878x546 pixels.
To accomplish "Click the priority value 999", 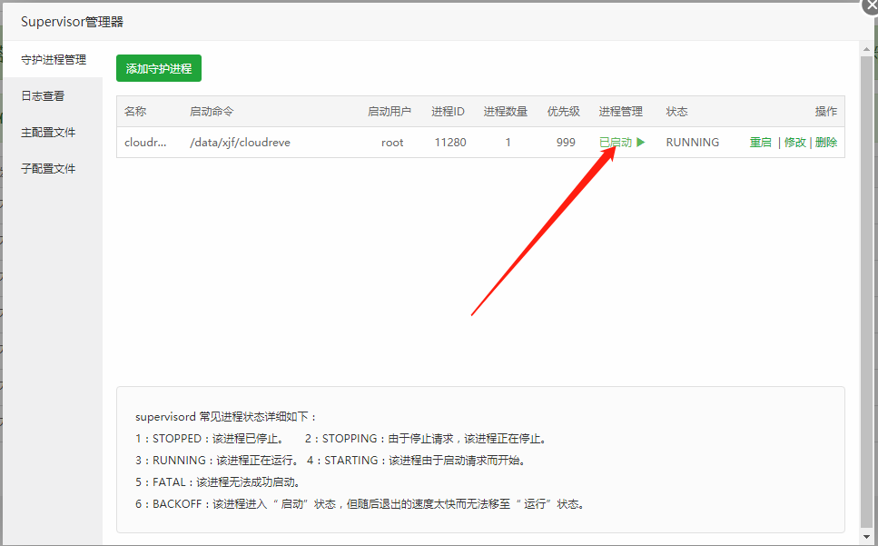I will pyautogui.click(x=566, y=143).
